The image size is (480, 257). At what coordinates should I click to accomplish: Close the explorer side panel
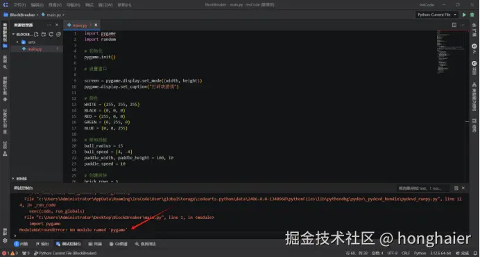(57, 25)
